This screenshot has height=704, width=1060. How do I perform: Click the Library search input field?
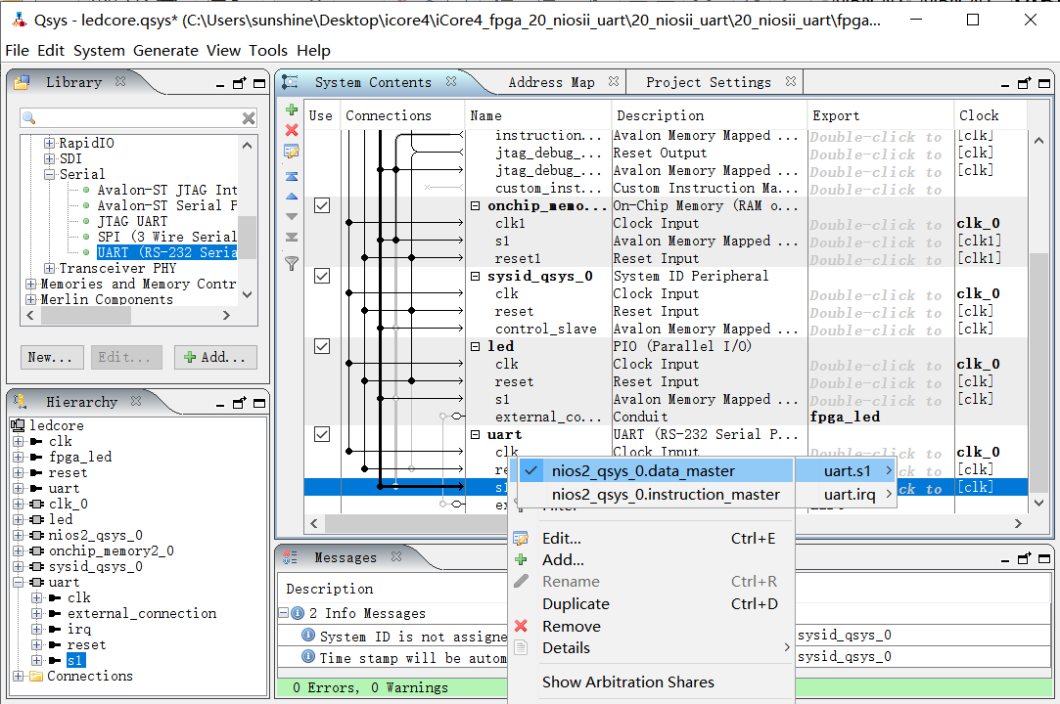[137, 118]
